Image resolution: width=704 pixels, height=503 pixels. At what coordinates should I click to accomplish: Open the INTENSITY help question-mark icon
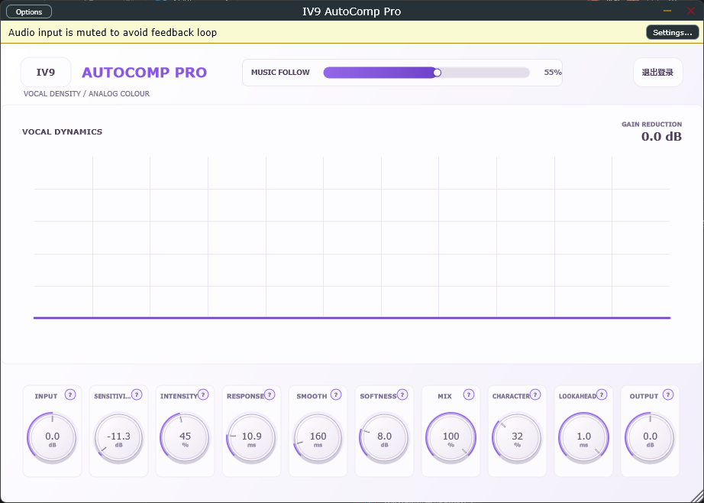click(x=203, y=394)
